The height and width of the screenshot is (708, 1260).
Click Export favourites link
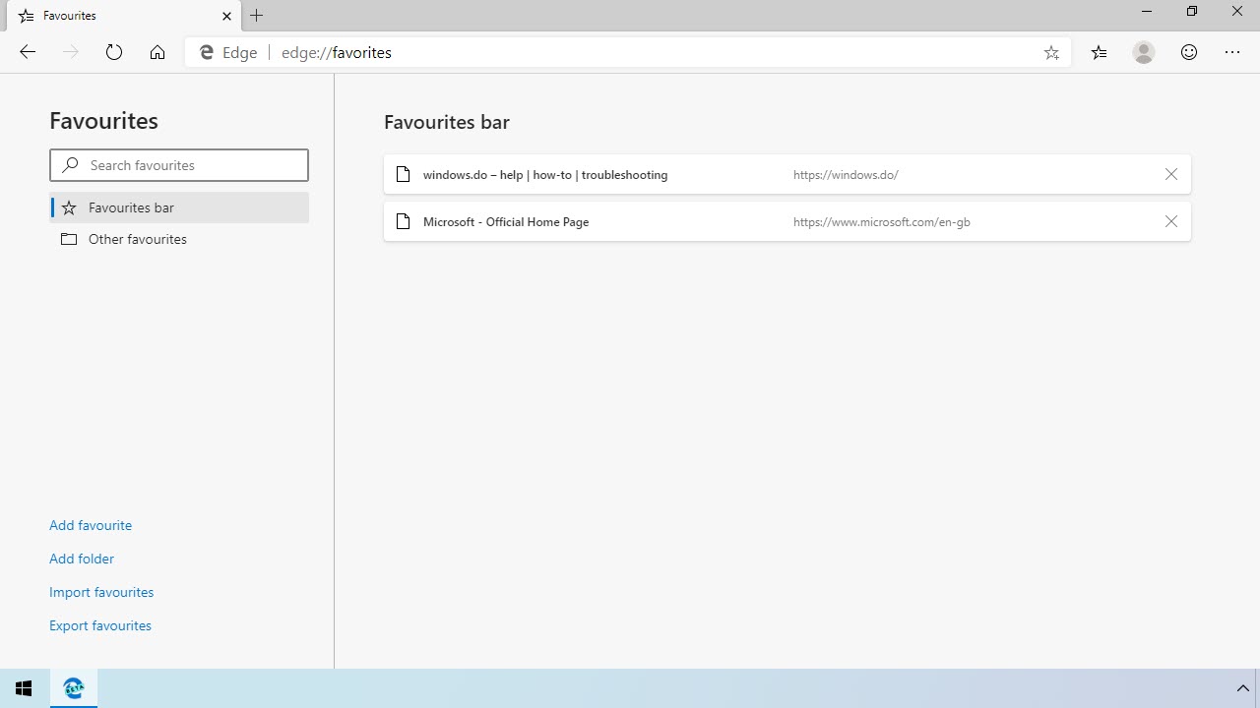(x=100, y=625)
